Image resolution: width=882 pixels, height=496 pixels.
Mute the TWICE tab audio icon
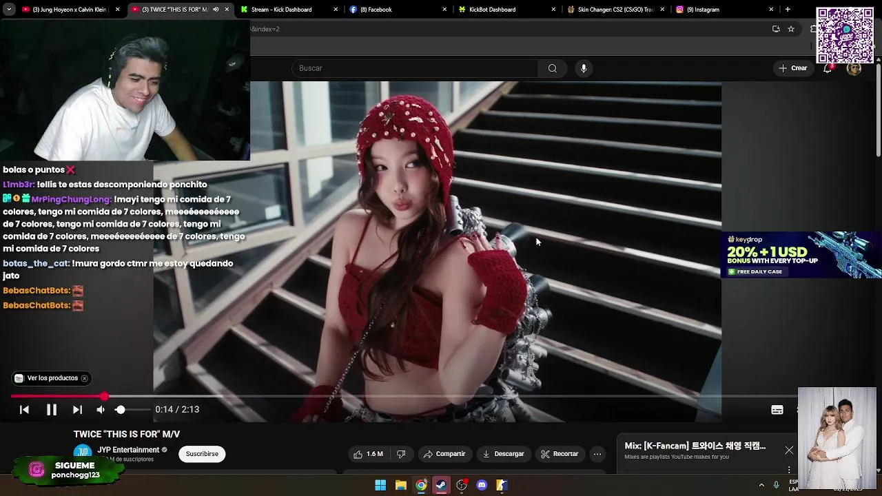[216, 10]
